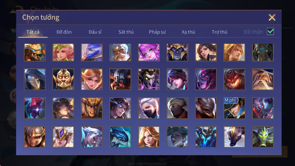The image size is (295, 166).
Task: Open the Sát thủ hero category tab
Action: click(x=126, y=32)
